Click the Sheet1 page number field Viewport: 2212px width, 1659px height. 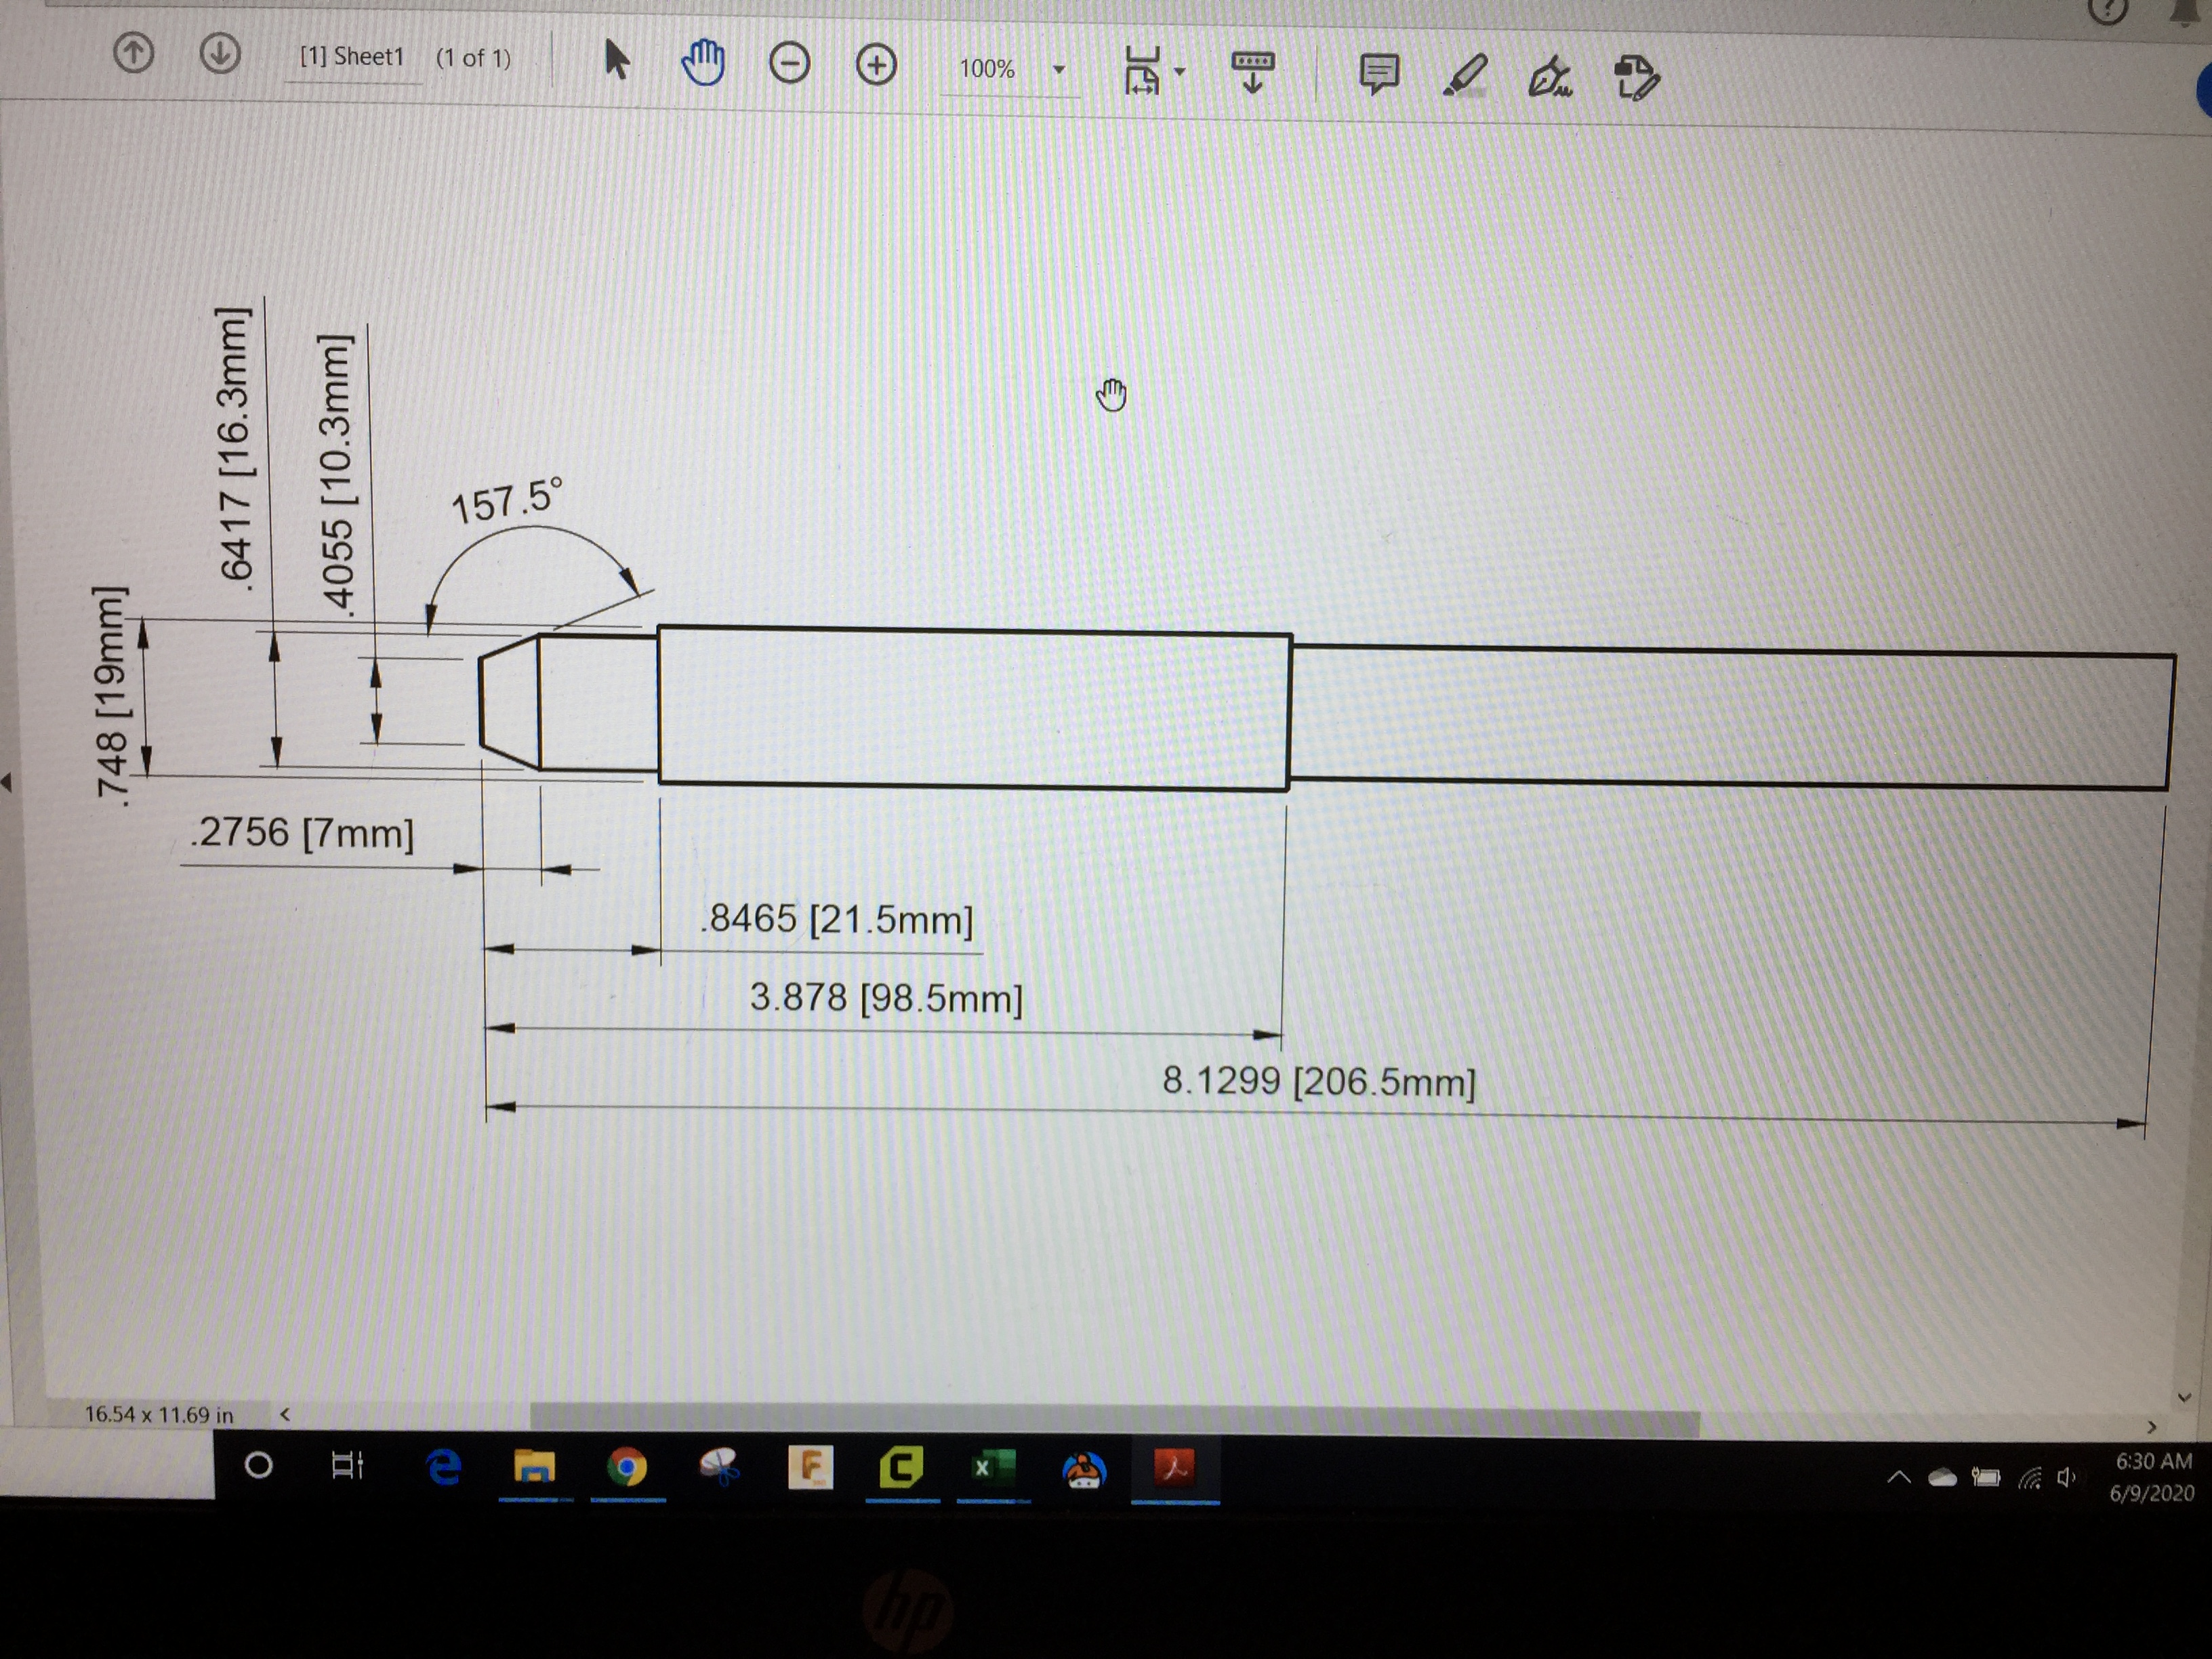point(352,57)
